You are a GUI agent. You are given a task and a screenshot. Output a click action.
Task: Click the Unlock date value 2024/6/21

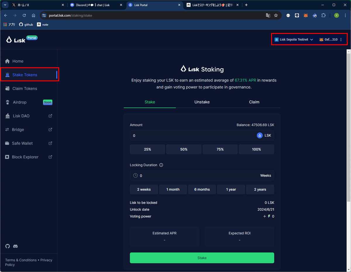(x=266, y=209)
